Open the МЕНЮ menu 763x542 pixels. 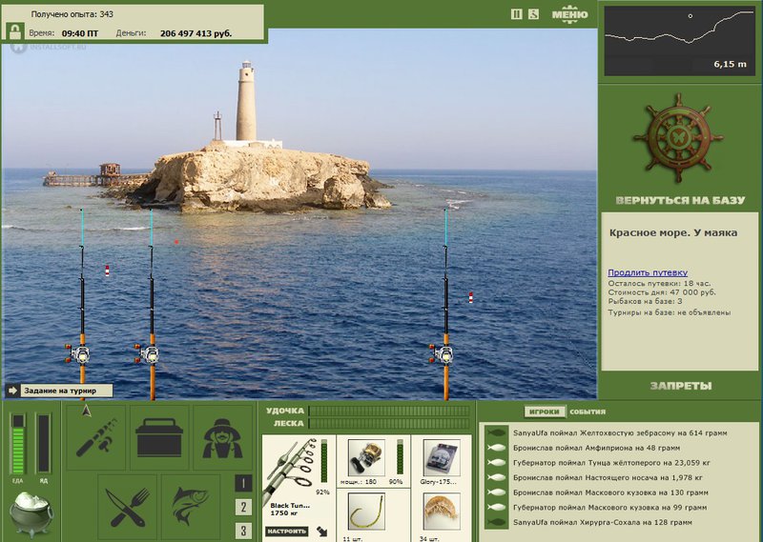(569, 14)
